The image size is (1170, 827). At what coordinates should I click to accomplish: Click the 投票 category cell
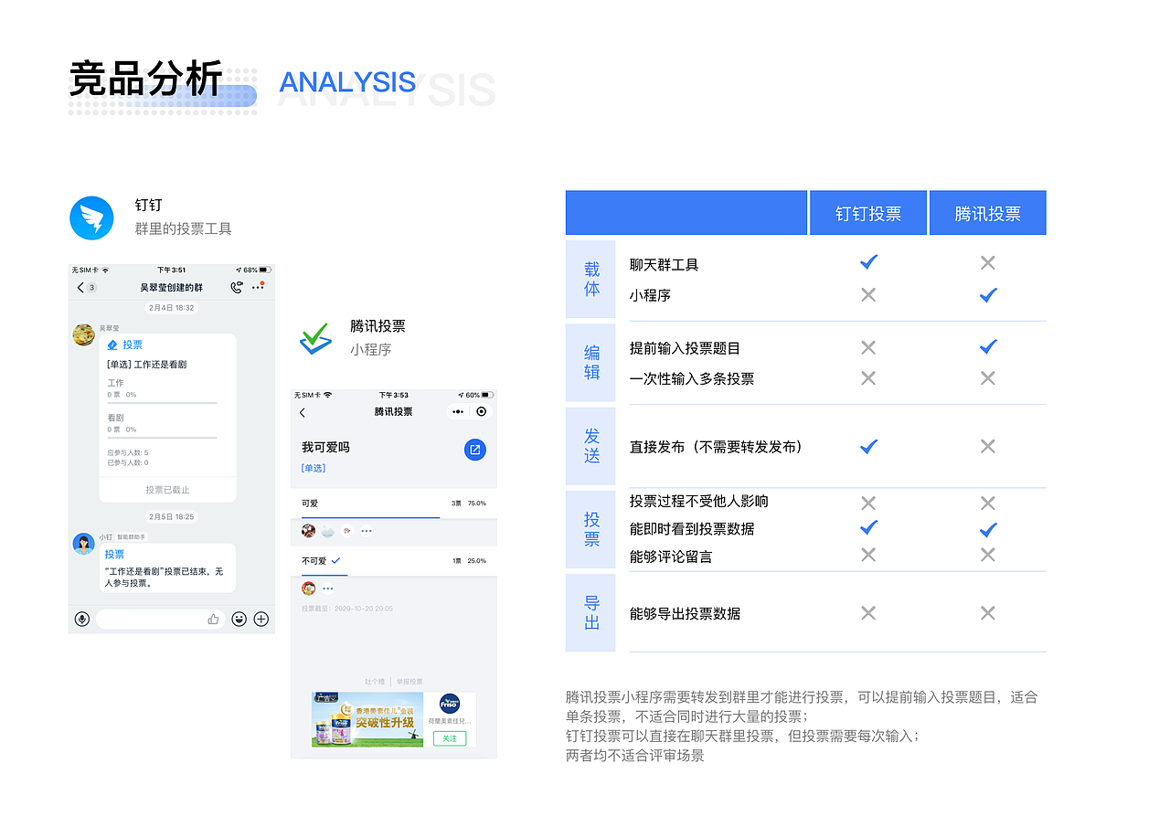[591, 529]
